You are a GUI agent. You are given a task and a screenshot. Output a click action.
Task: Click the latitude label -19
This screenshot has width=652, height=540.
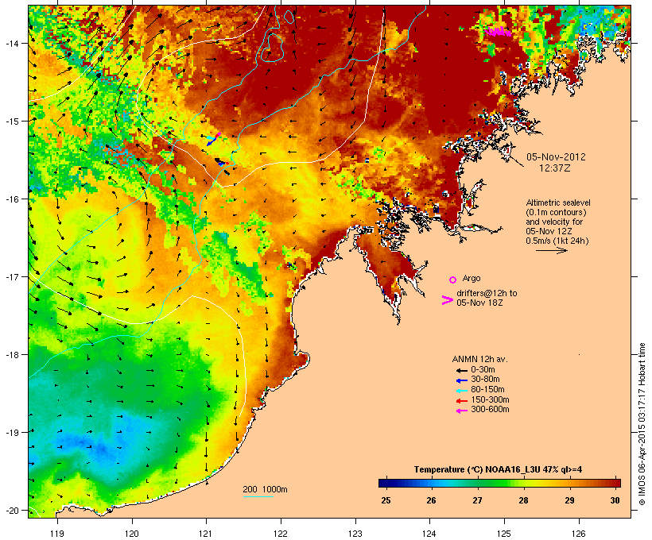point(11,433)
